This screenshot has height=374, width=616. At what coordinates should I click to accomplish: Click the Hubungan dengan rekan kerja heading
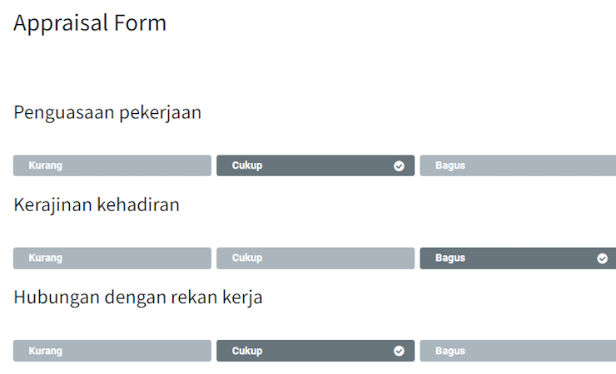[x=138, y=298]
